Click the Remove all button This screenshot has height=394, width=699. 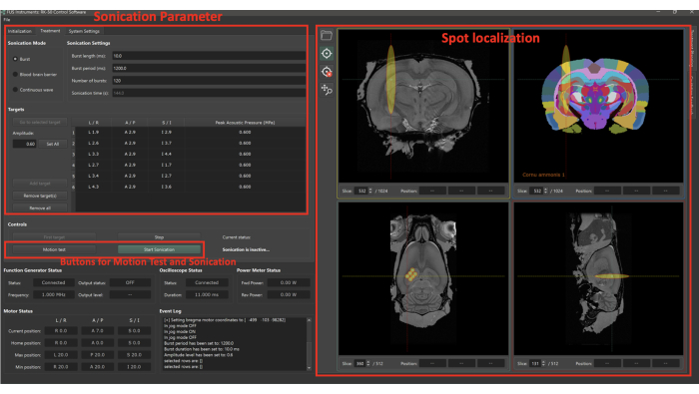pyautogui.click(x=40, y=207)
